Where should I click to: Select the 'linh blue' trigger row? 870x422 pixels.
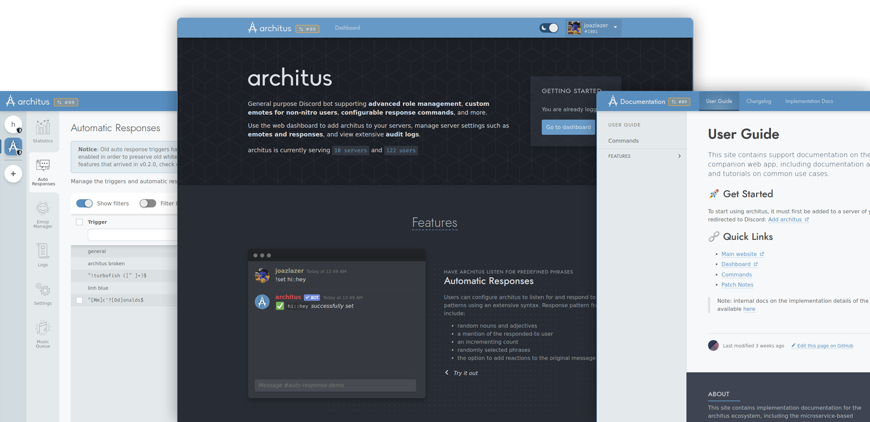click(x=124, y=288)
